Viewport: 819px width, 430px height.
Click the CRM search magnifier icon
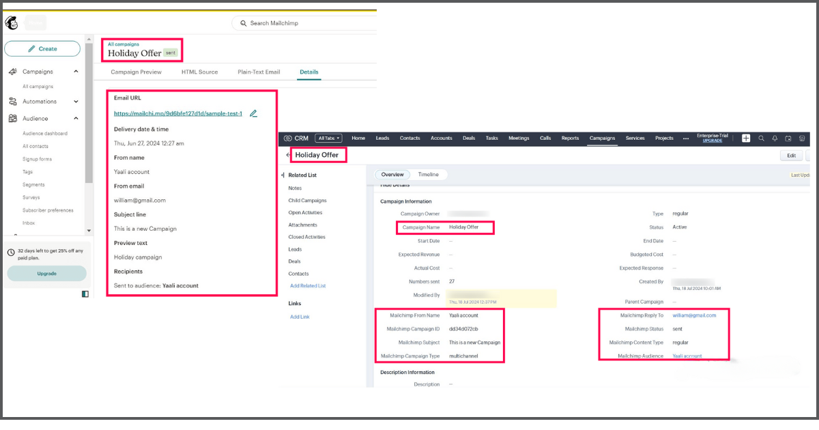(x=761, y=138)
